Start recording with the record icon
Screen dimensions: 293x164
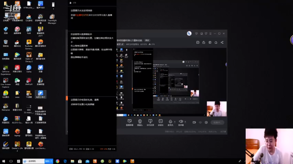pos(194,123)
